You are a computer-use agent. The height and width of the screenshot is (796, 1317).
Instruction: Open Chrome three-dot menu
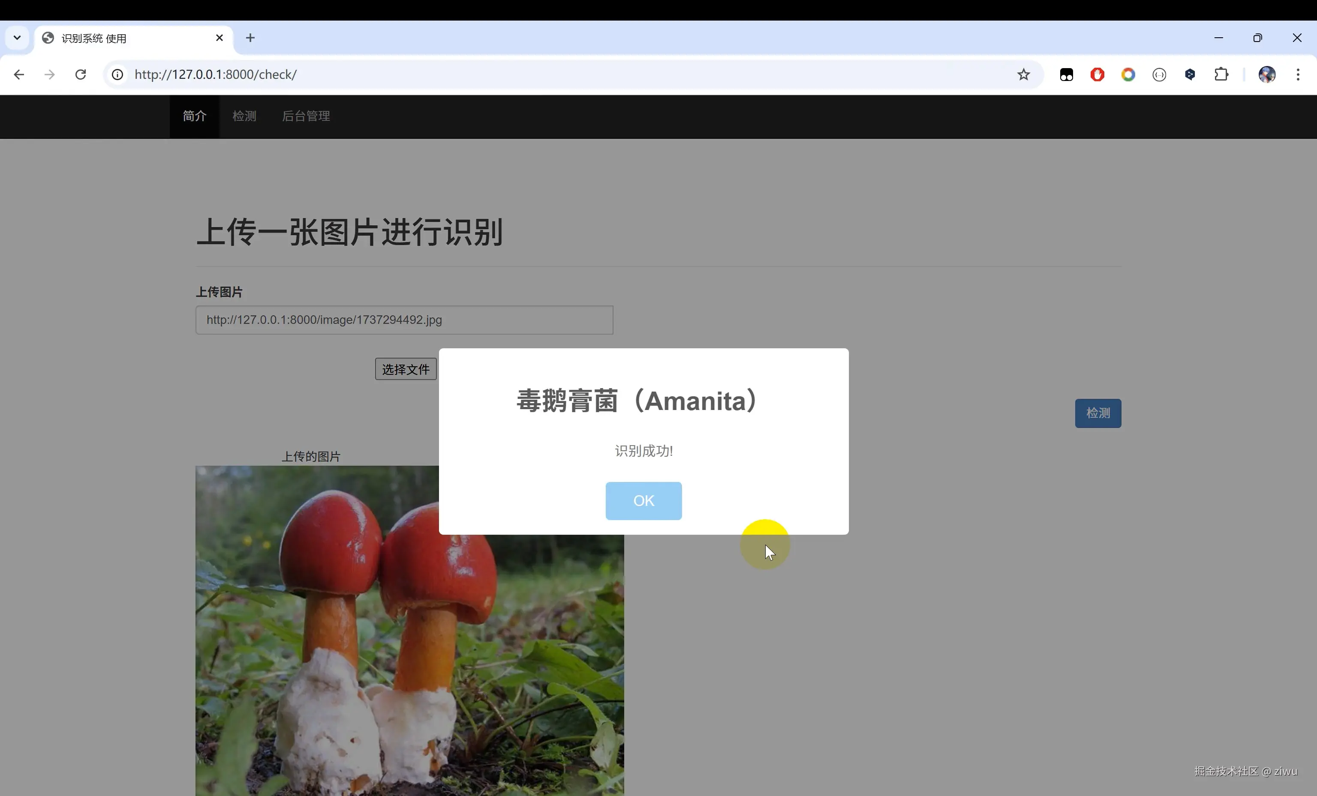point(1298,75)
